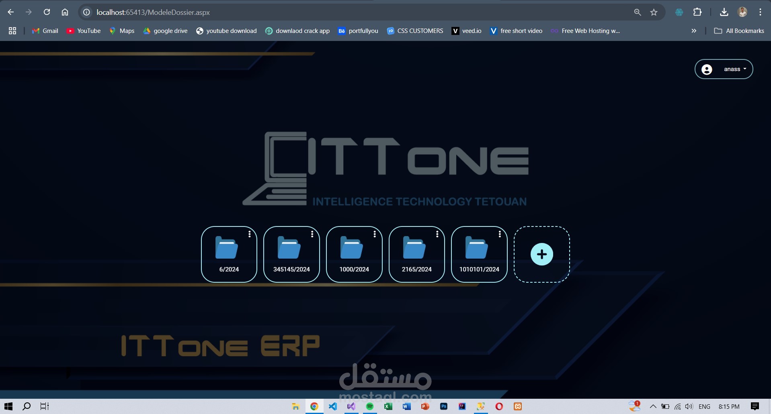This screenshot has height=414, width=771.
Task: Open options menu for 1010101/2024 dossier
Action: tap(500, 234)
